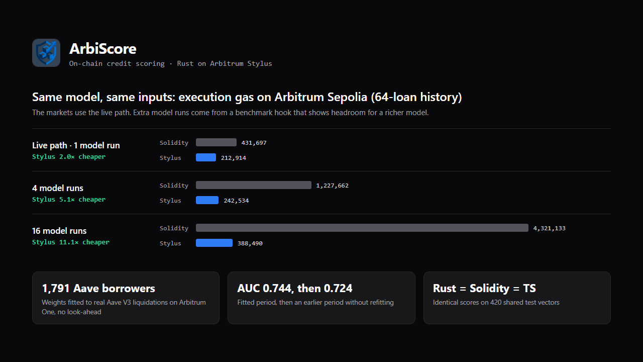Click the "Fitted period, then an earlier period" description

click(x=315, y=303)
